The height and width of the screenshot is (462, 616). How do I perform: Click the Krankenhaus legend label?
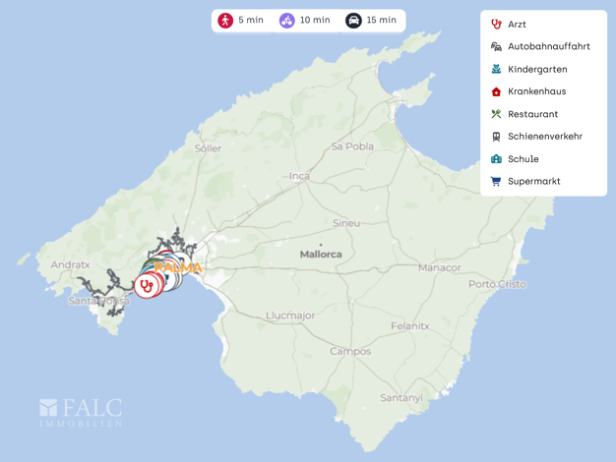tap(536, 91)
